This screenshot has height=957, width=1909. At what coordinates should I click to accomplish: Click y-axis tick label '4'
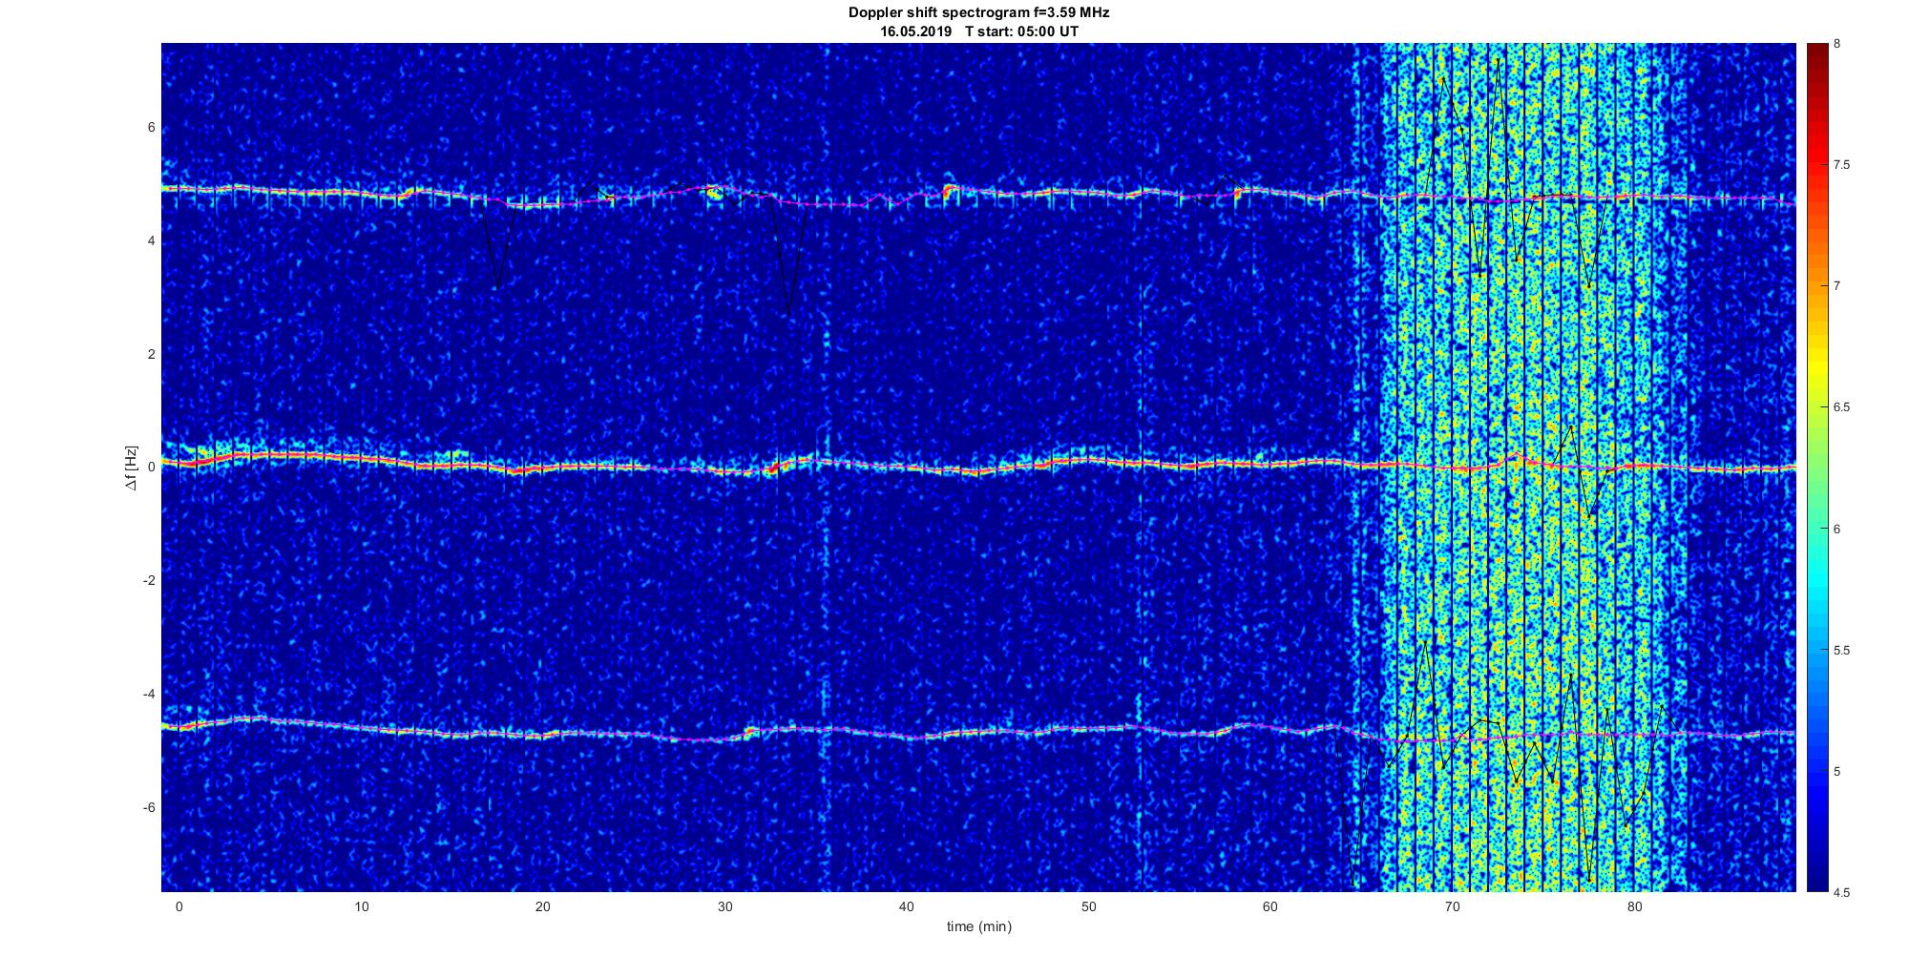point(152,241)
